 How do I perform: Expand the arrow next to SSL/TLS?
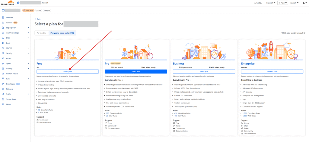pos(28,48)
